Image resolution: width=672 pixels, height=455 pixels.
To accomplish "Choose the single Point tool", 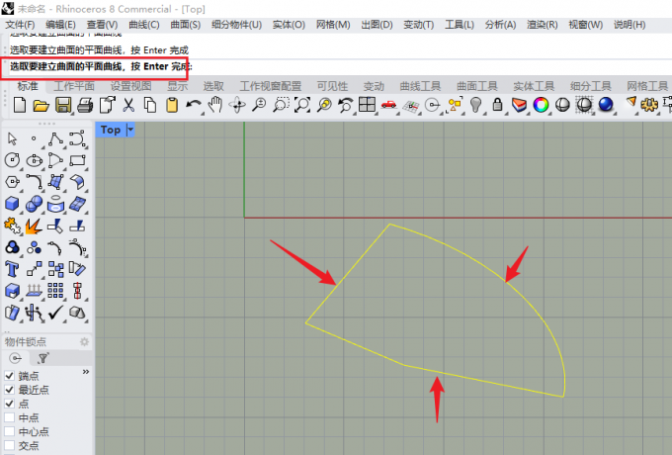I will pos(34,138).
